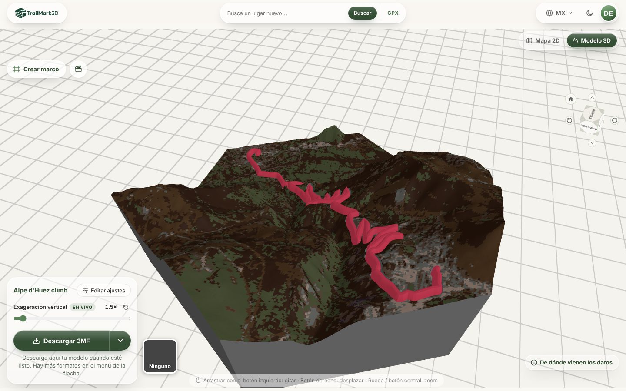Open De dónde vienen los datos
The image size is (626, 391).
click(572, 362)
